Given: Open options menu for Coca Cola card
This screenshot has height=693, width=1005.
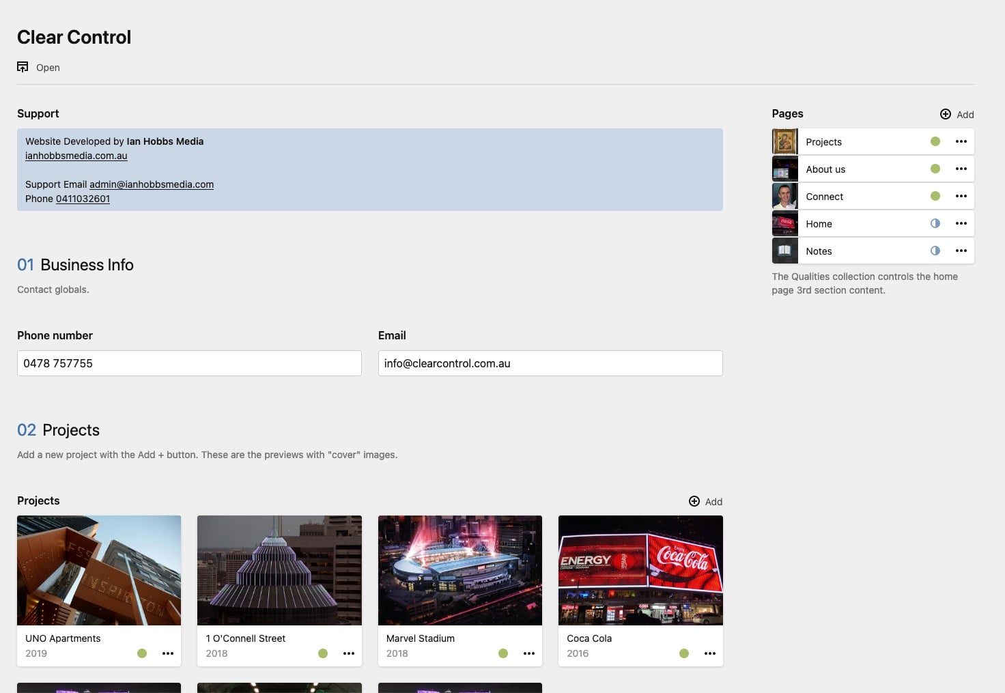Looking at the screenshot, I should pos(710,653).
